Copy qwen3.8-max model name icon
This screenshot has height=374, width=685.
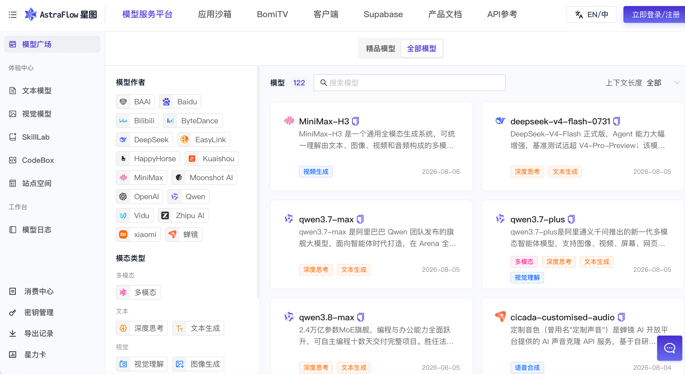(x=361, y=317)
